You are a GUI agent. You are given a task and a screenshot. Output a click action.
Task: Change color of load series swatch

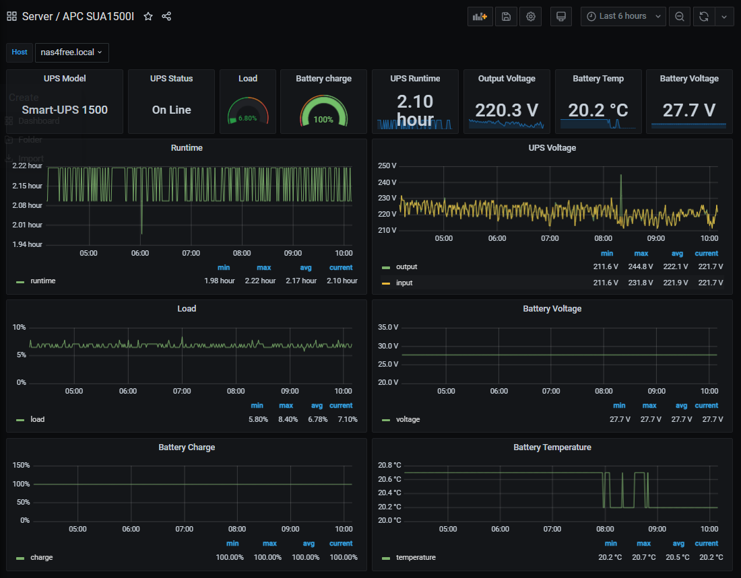click(x=20, y=420)
